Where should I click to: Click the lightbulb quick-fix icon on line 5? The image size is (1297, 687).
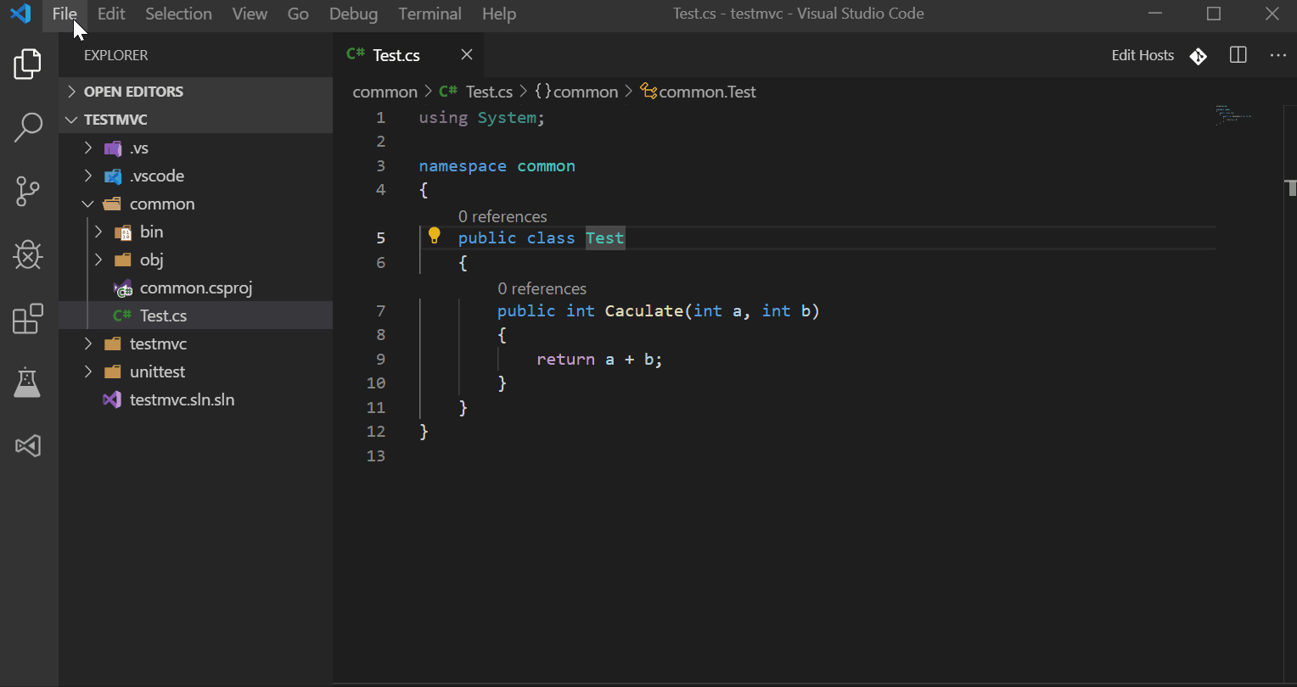coord(435,236)
